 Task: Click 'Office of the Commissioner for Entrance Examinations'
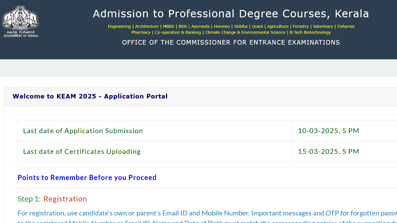(x=231, y=42)
